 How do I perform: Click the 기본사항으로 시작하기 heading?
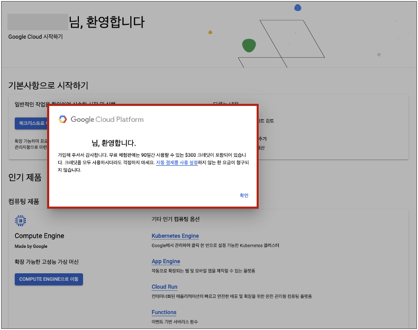click(x=48, y=85)
